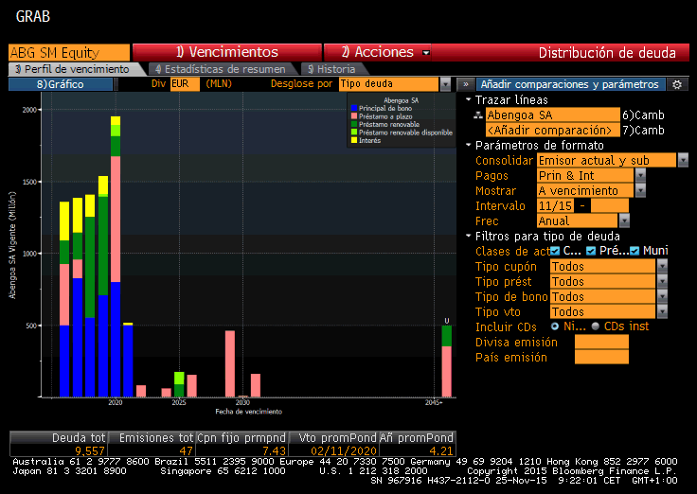697x494 pixels.
Task: Open the Historia tab
Action: coord(331,69)
